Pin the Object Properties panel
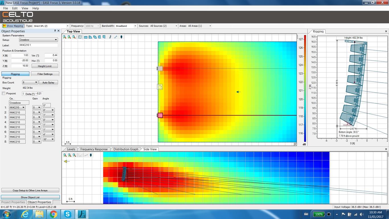This screenshot has width=389, height=219. pos(55,31)
